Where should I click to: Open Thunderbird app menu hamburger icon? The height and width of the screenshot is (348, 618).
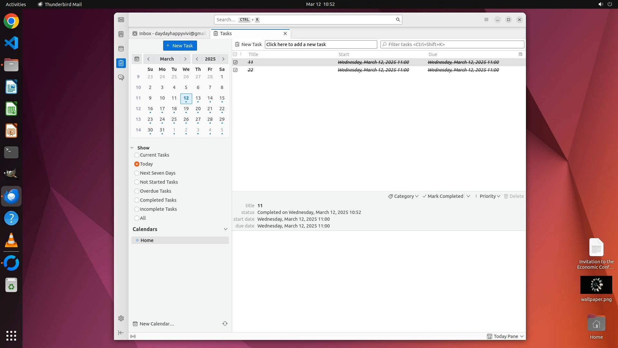click(x=486, y=20)
